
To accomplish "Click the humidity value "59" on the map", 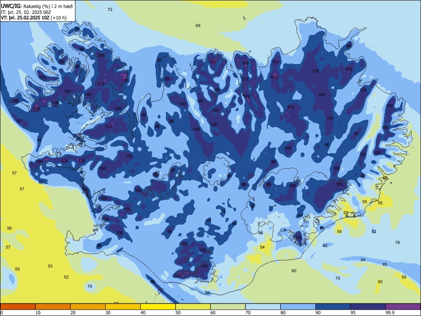I will 404,277.
